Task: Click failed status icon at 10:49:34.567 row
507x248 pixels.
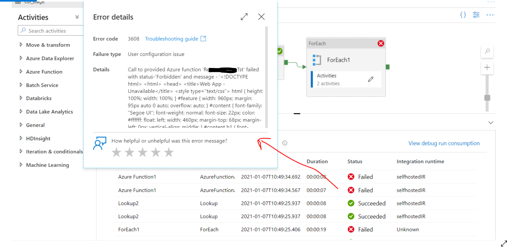Action: [351, 190]
